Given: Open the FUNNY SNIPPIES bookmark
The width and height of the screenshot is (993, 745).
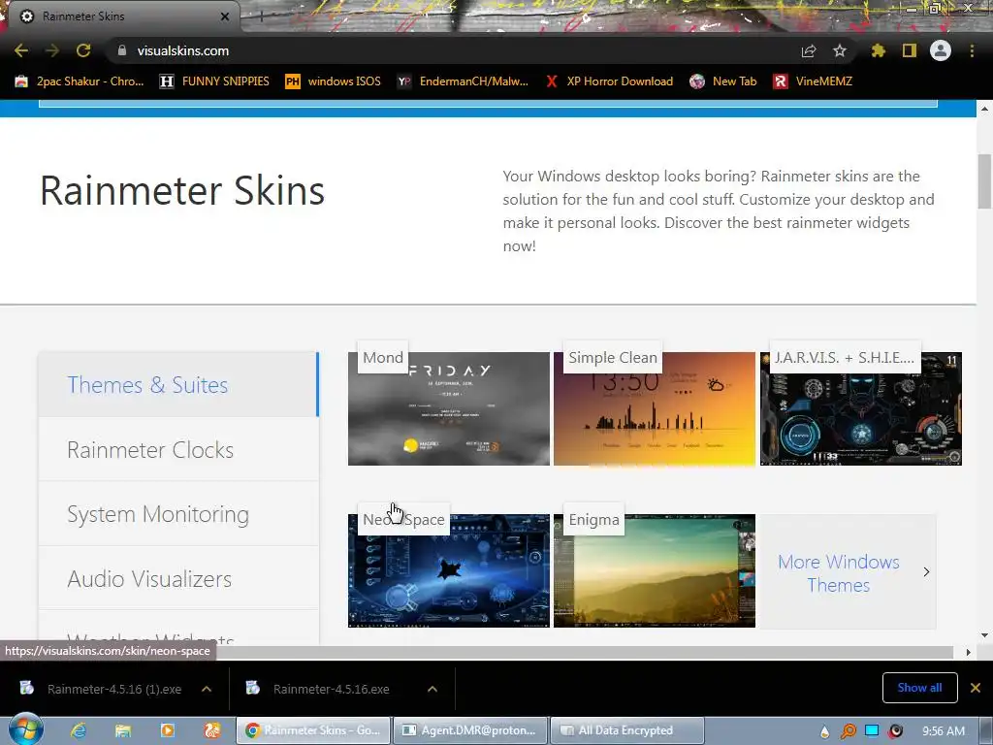Looking at the screenshot, I should (214, 81).
